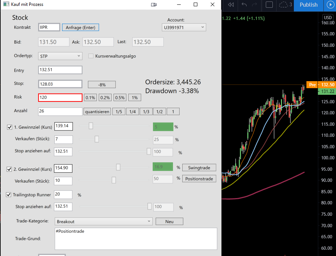336x256 pixels.
Task: Click the title bar snap-layout icon
Action: [x=154, y=4]
